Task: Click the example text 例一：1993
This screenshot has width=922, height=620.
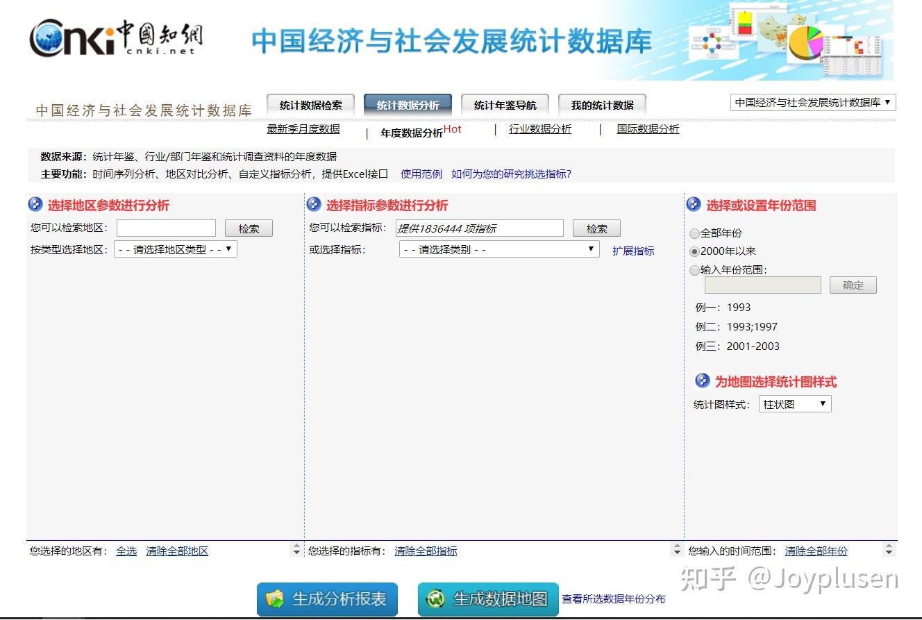Action: (x=723, y=308)
